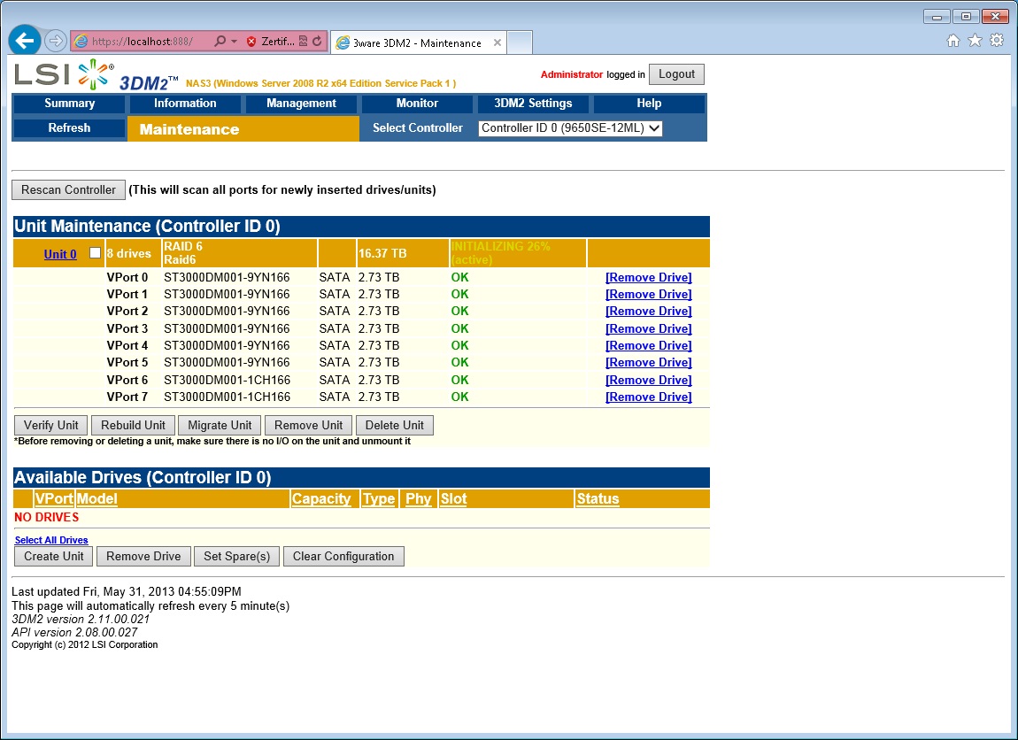Sort available drives by Model column
Screen dimensions: 1018x740
pyautogui.click(x=96, y=498)
